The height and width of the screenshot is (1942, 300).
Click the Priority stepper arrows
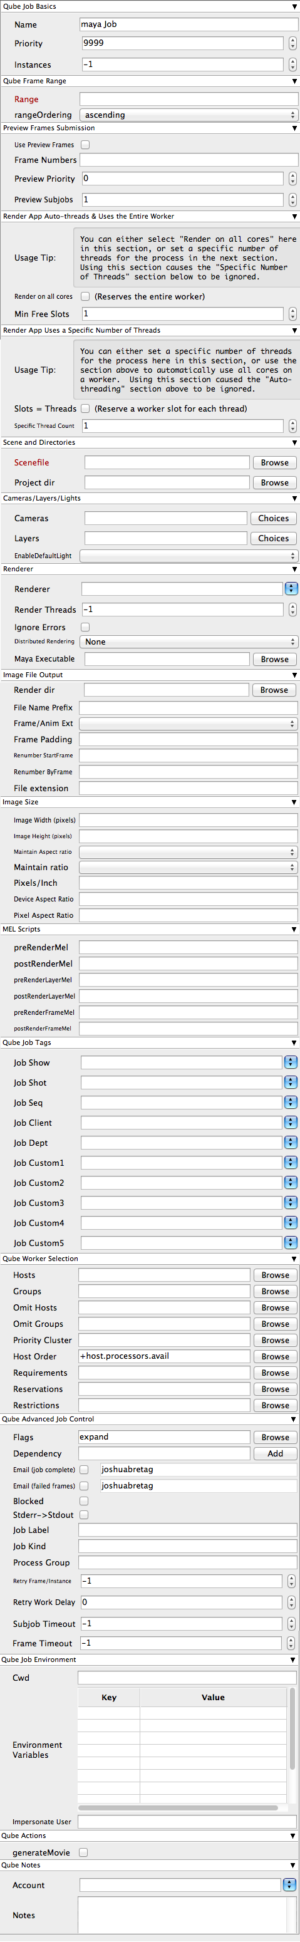coord(292,44)
